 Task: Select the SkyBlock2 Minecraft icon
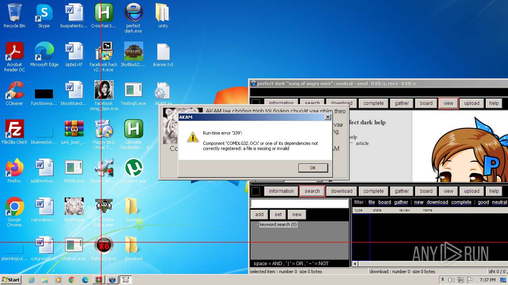point(133,55)
